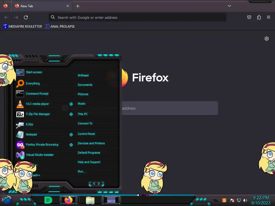Open Pictures folder
Viewport: 275px width, 206px height.
(x=83, y=94)
